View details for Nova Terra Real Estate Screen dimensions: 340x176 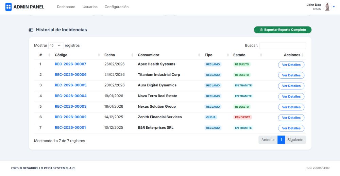click(x=291, y=97)
